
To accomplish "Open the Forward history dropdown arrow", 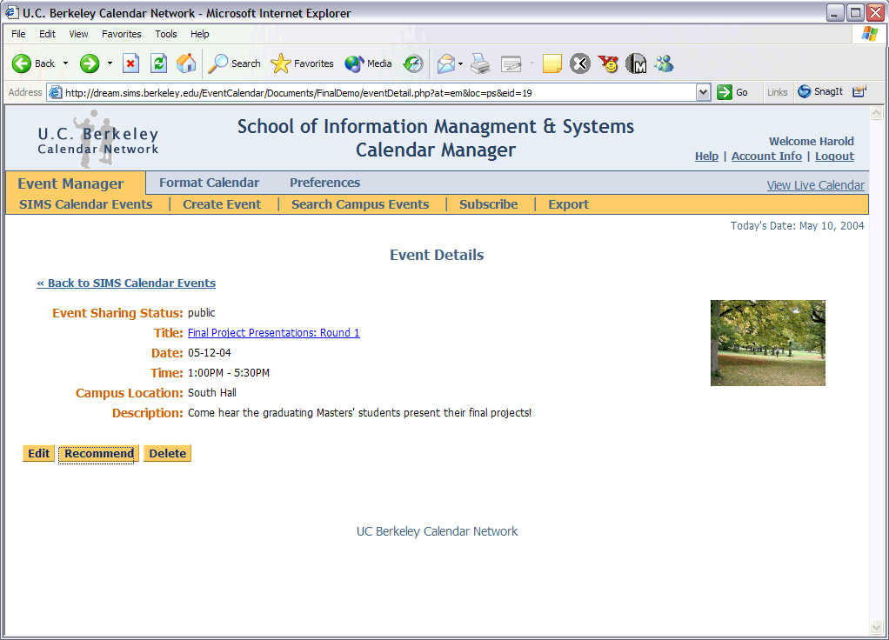I will pyautogui.click(x=110, y=63).
